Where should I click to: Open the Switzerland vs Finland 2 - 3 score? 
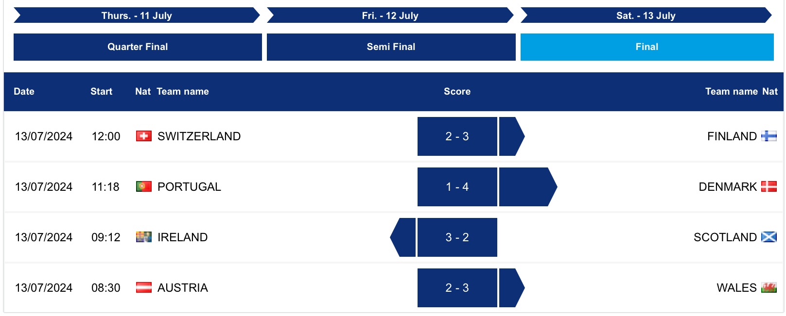pos(457,136)
